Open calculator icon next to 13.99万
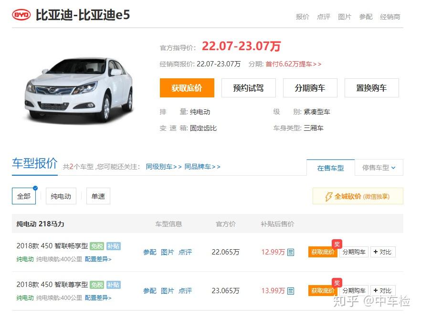This screenshot has width=421, height=318. [291, 291]
